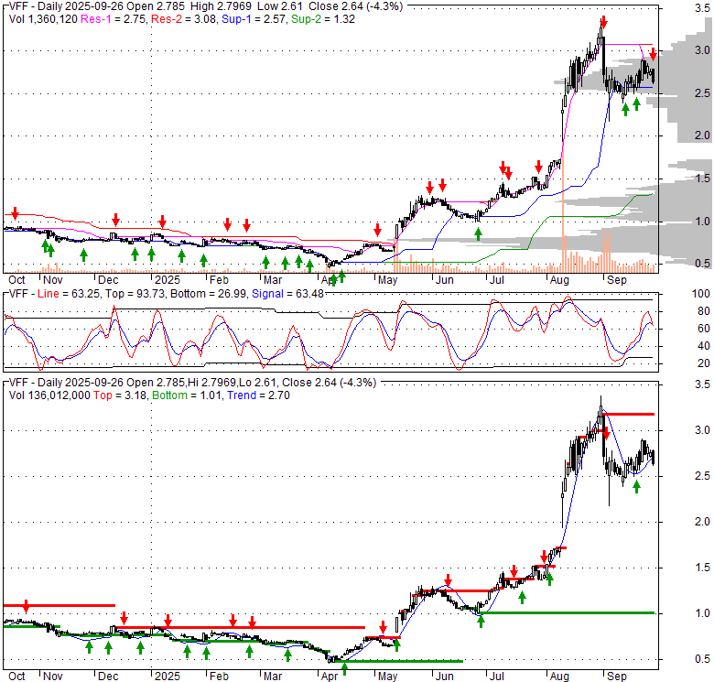Click the top chart's 1.5 price label
Image resolution: width=714 pixels, height=682 pixels.
[702, 179]
